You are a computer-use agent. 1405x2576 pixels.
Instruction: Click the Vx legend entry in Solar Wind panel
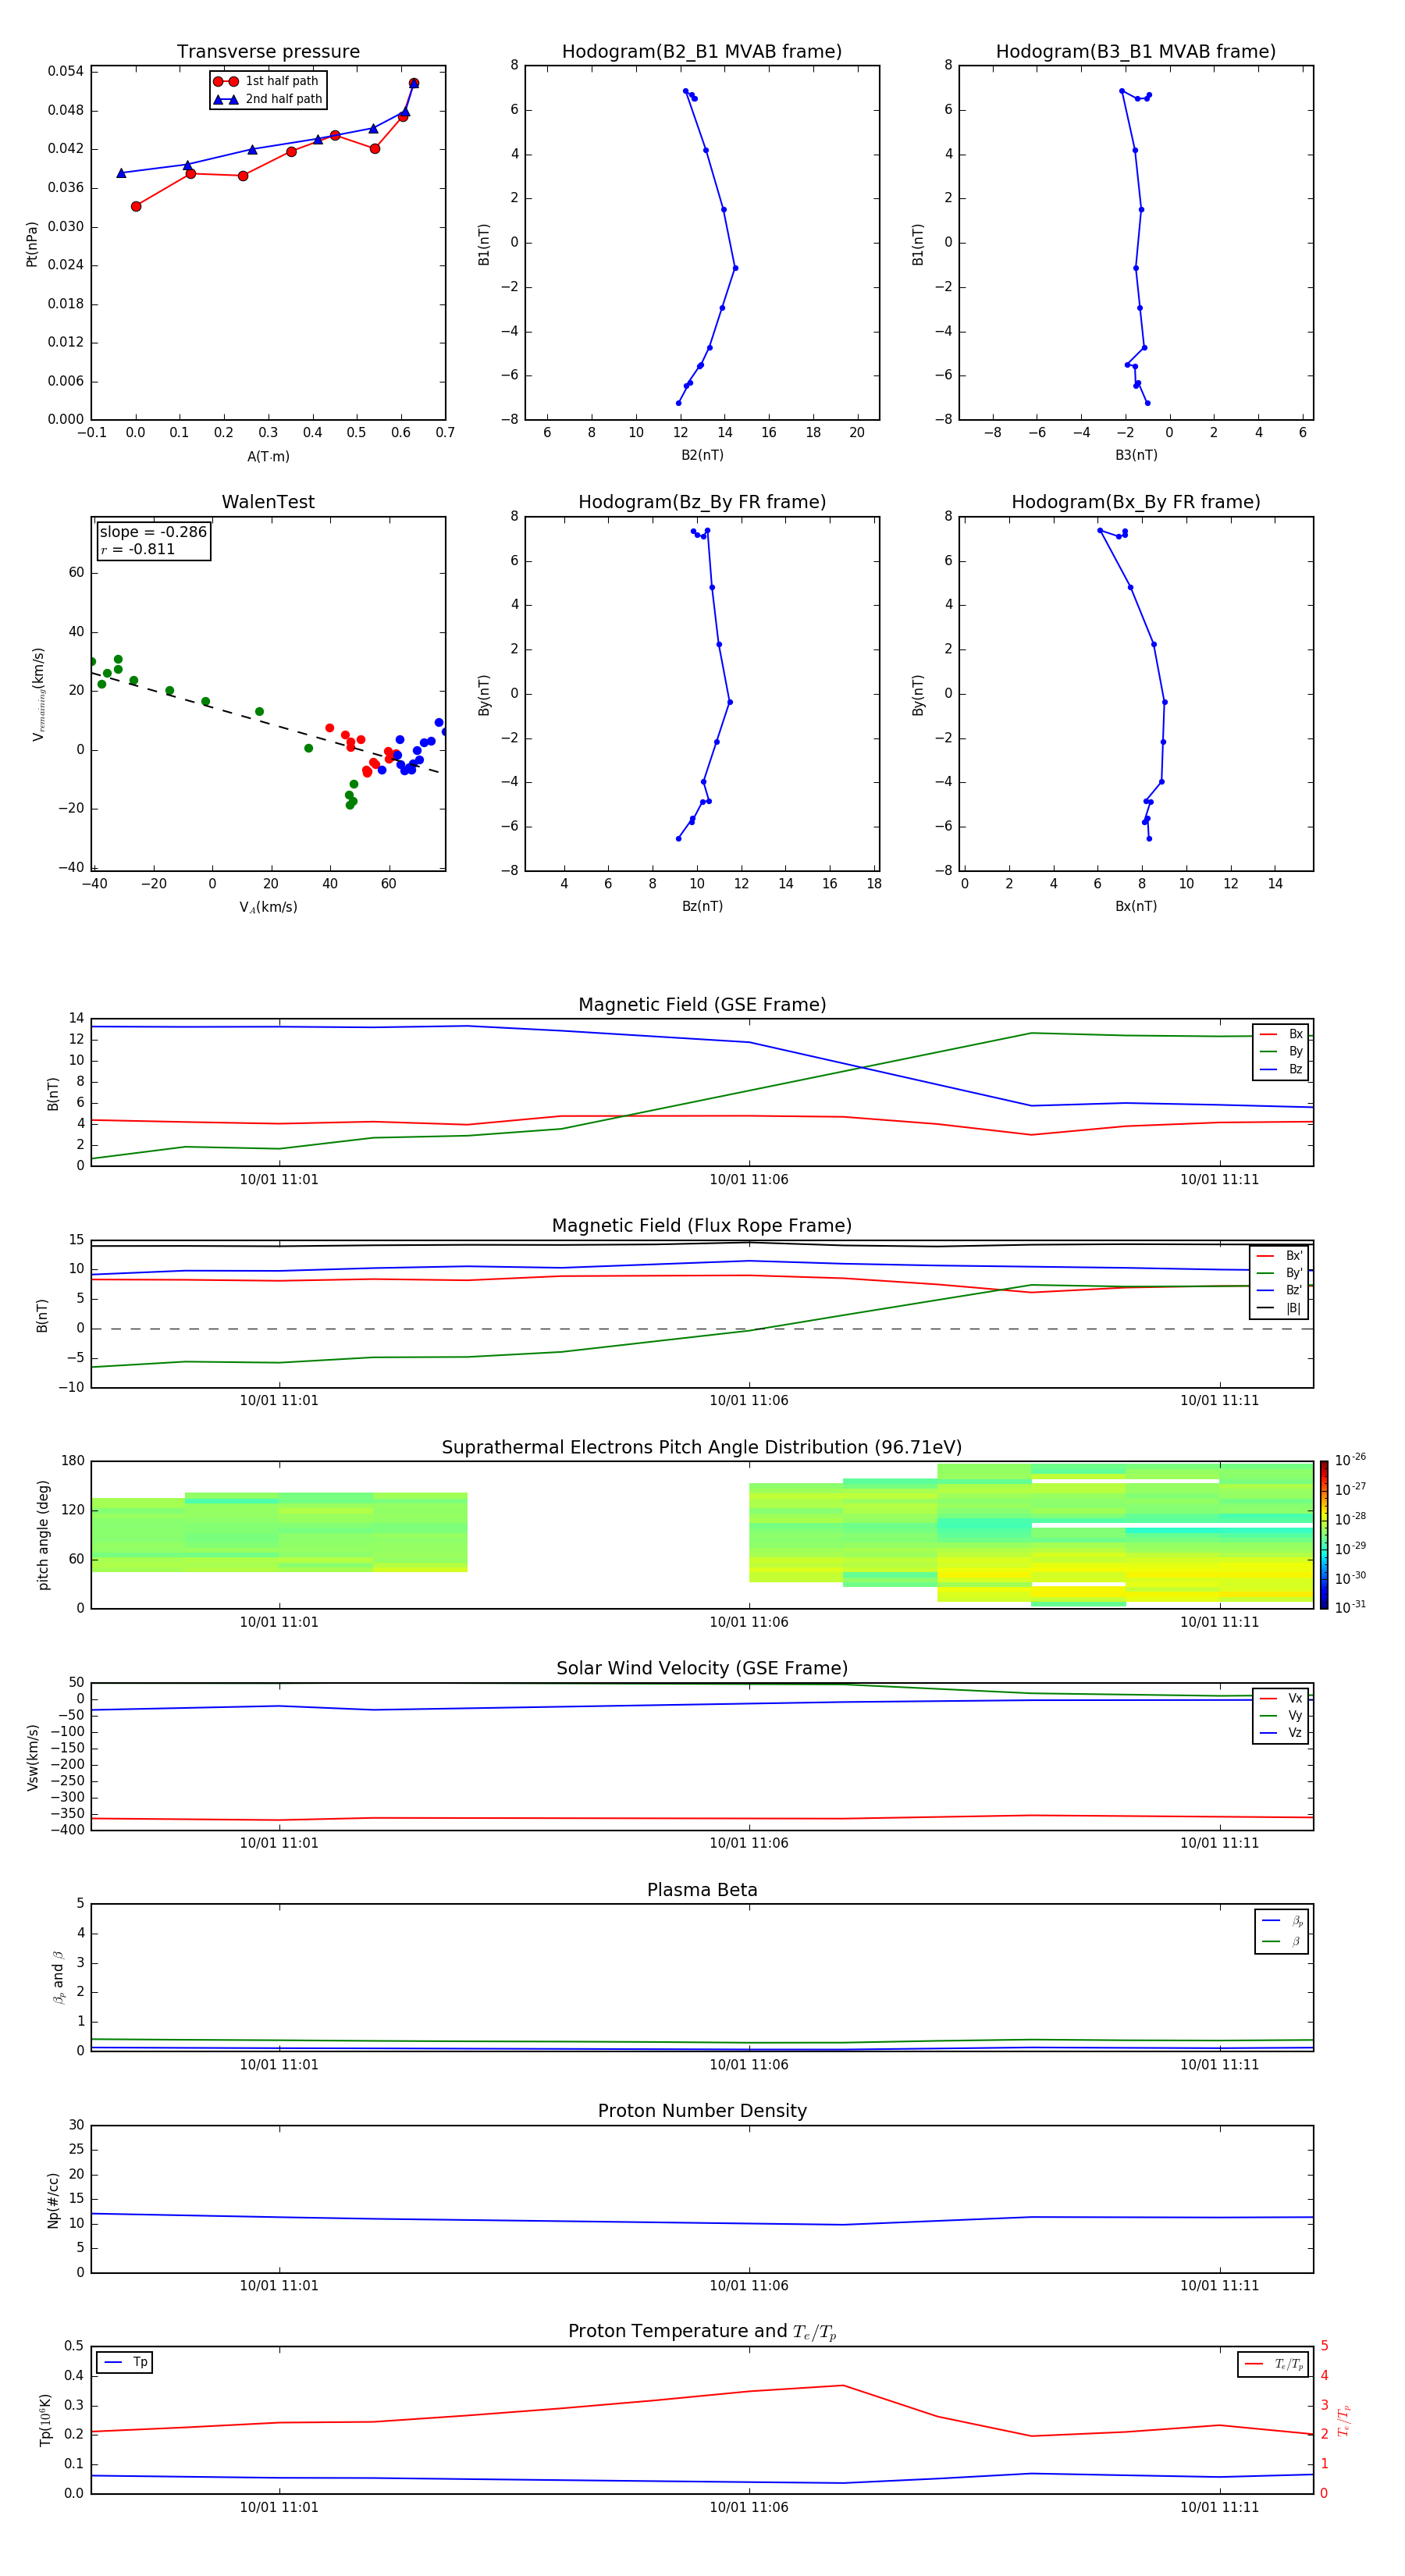tap(1281, 1699)
